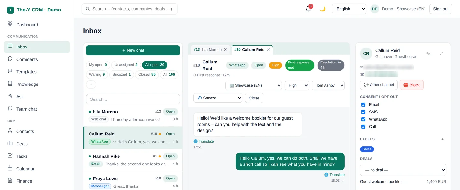This screenshot has width=460, height=190.
Task: Edit contact Callum Reid pencil icon
Action: click(428, 54)
